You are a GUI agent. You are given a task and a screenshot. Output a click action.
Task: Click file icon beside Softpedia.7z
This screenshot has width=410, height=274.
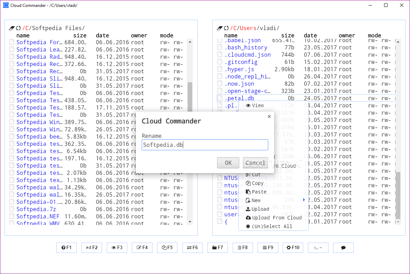click(x=12, y=209)
